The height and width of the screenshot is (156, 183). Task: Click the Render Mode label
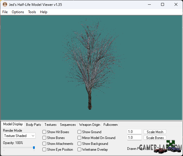(13, 131)
